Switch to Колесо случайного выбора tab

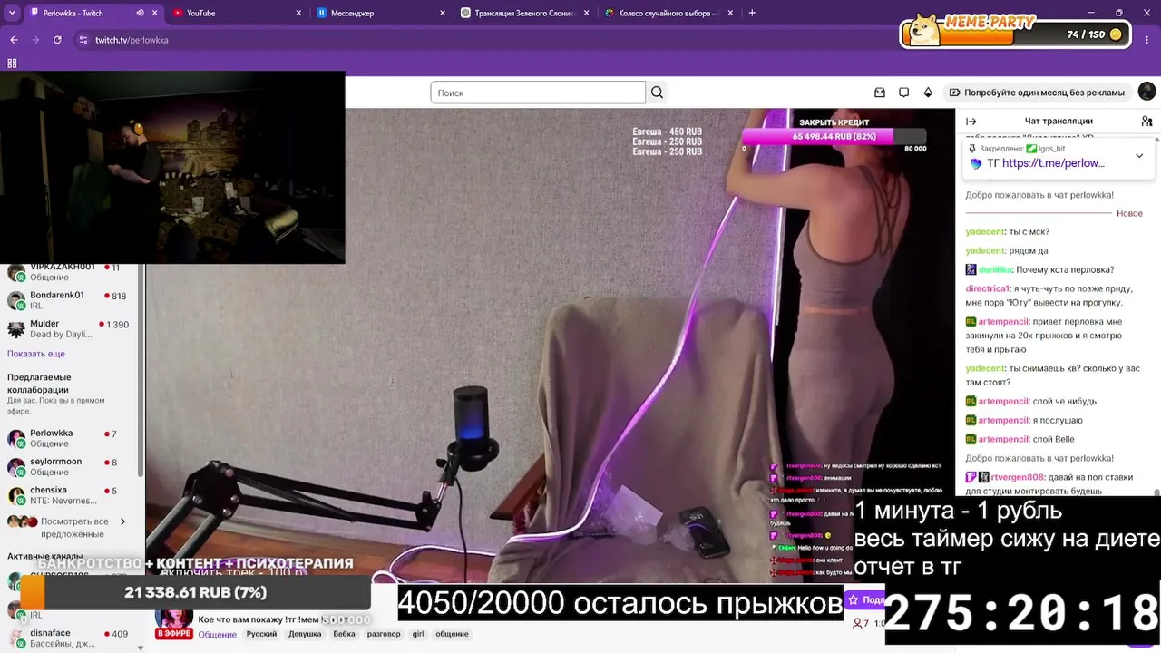click(668, 13)
